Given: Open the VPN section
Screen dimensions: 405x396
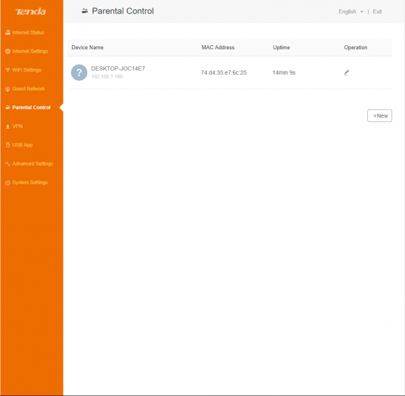Looking at the screenshot, I should click(18, 126).
